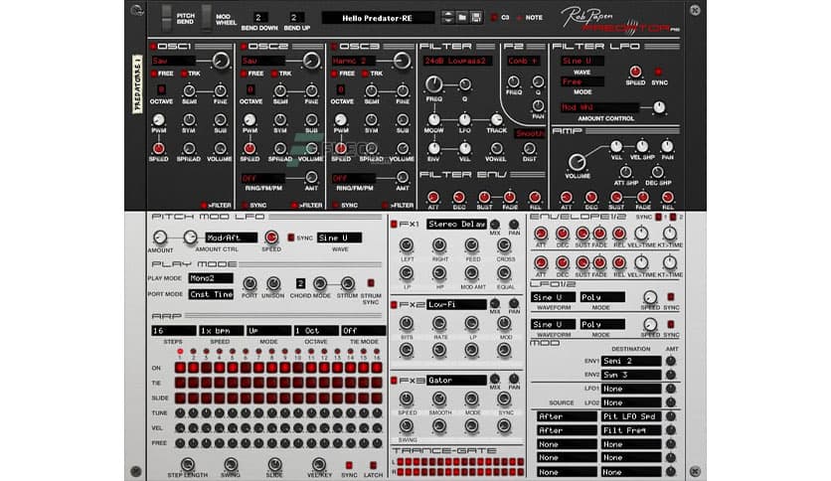Click the Pitch Bend wheel
Viewport: 831px width, 481px height.
tap(166, 18)
